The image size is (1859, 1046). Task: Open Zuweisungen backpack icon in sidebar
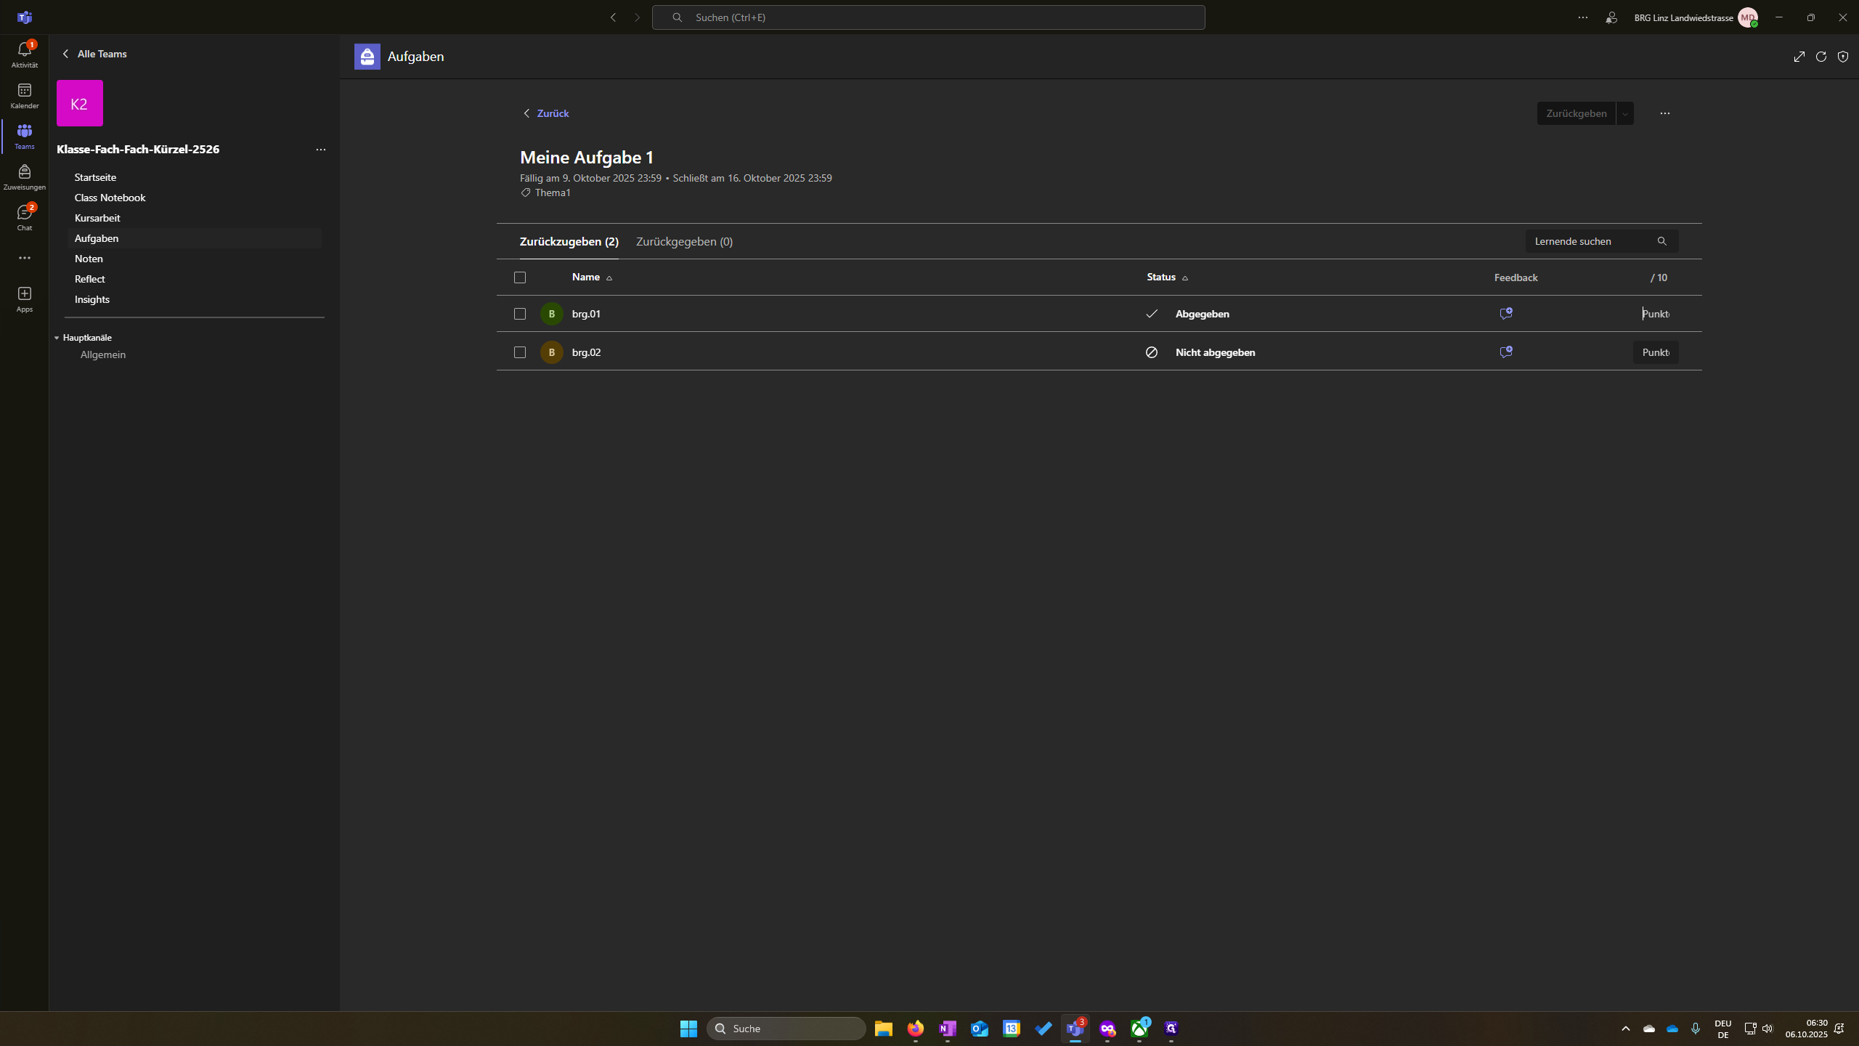coord(24,177)
